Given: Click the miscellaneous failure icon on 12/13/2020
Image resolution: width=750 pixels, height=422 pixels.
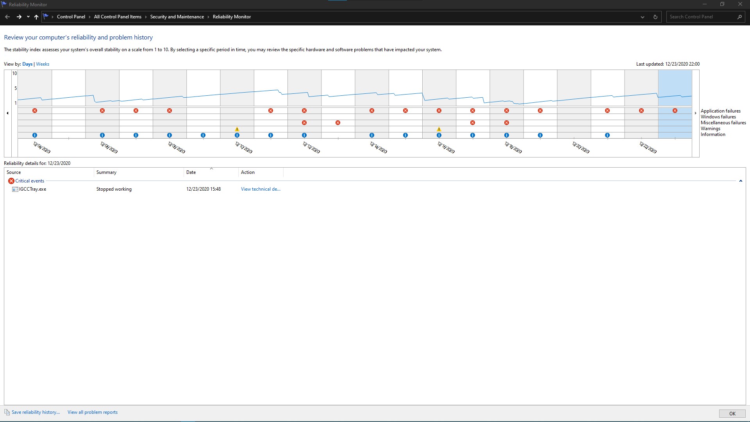Looking at the screenshot, I should point(338,123).
